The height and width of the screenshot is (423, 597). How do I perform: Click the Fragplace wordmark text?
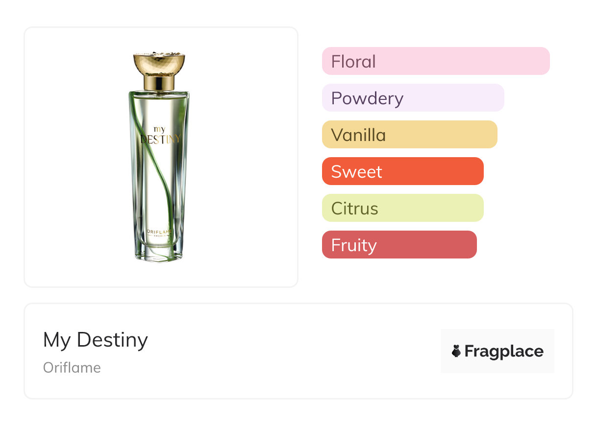click(504, 351)
